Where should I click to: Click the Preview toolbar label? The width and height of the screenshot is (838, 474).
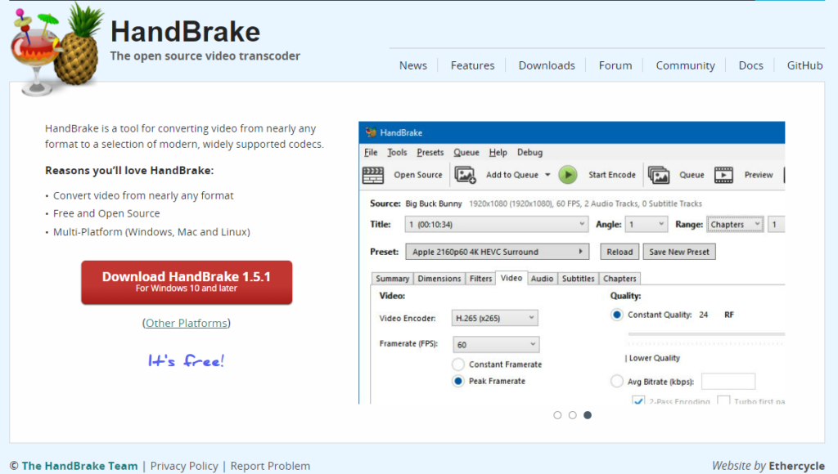(759, 175)
